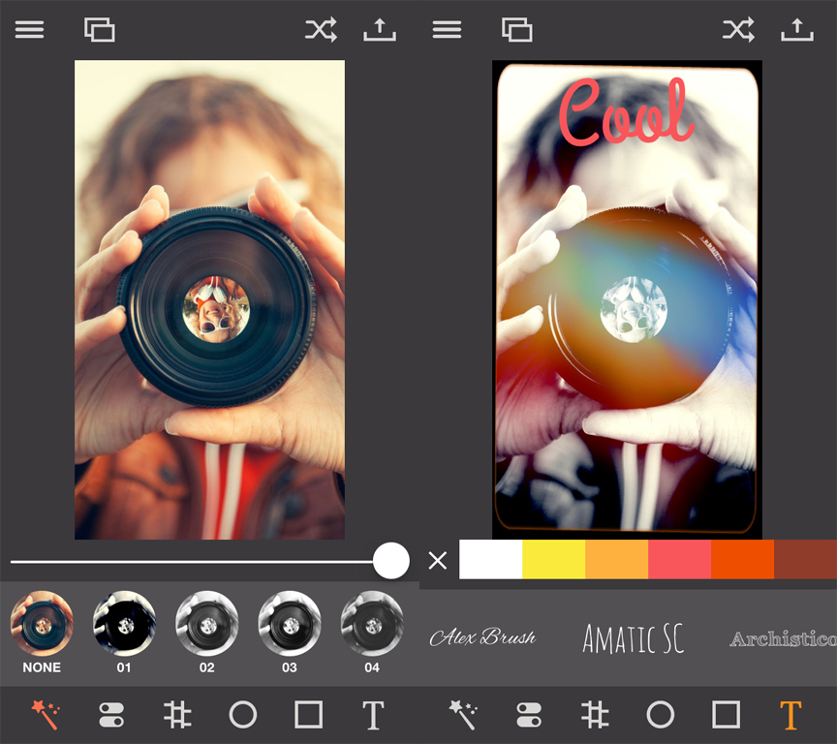The image size is (837, 744).
Task: Choose the Alex Brush font
Action: point(482,637)
